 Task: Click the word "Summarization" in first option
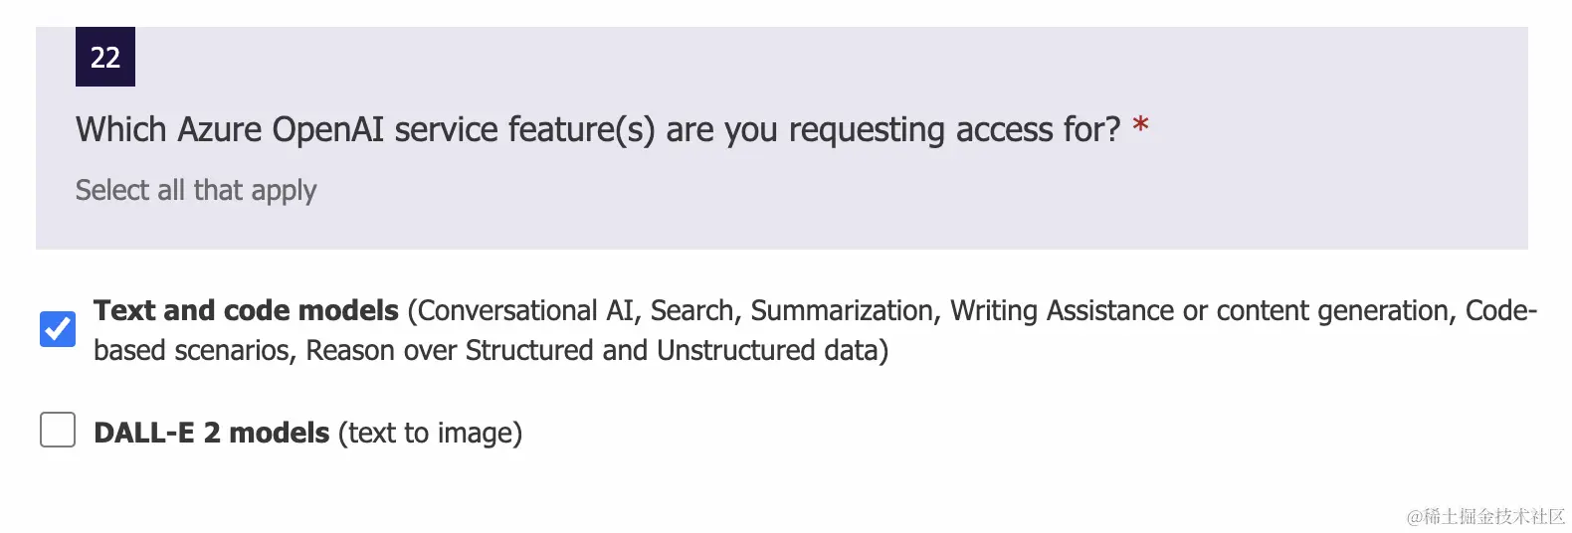pyautogui.click(x=842, y=311)
